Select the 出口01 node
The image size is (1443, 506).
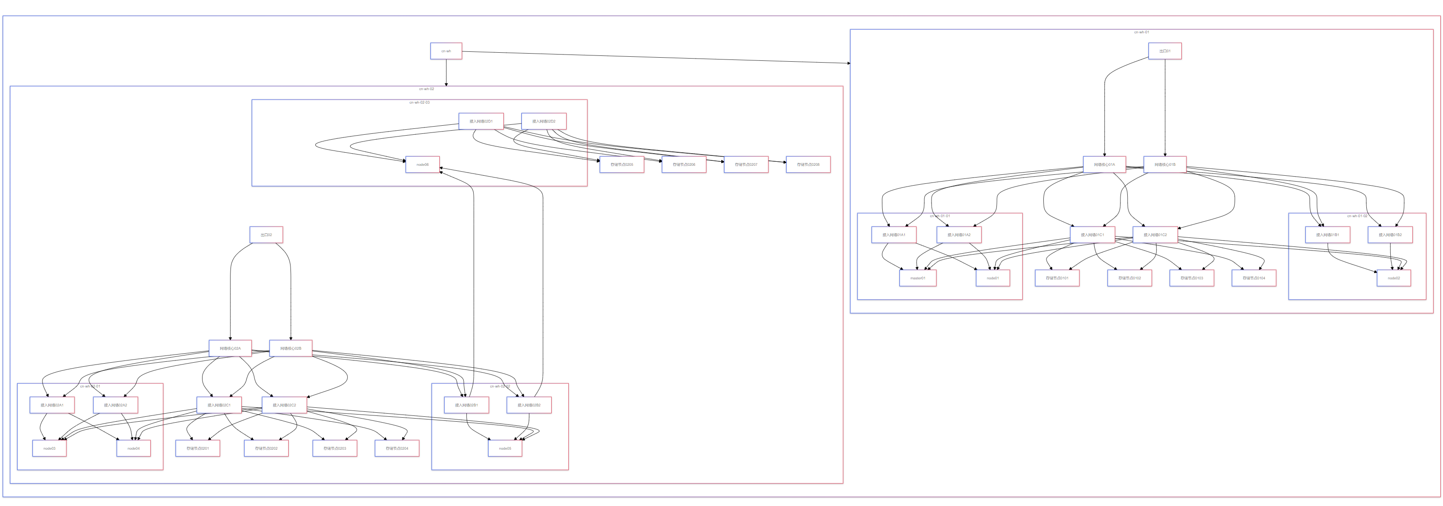[1165, 51]
